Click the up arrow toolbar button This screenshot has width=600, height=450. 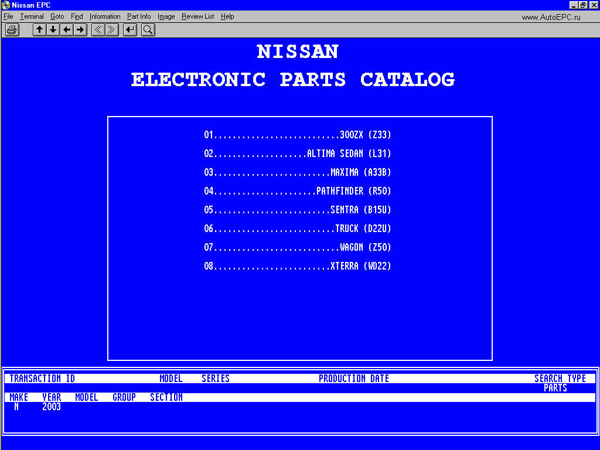(39, 30)
